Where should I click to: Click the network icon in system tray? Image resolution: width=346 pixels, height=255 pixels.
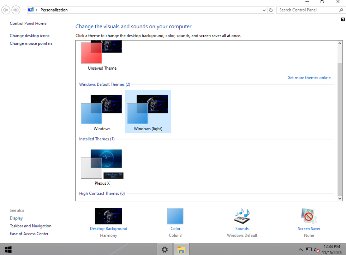click(309, 250)
